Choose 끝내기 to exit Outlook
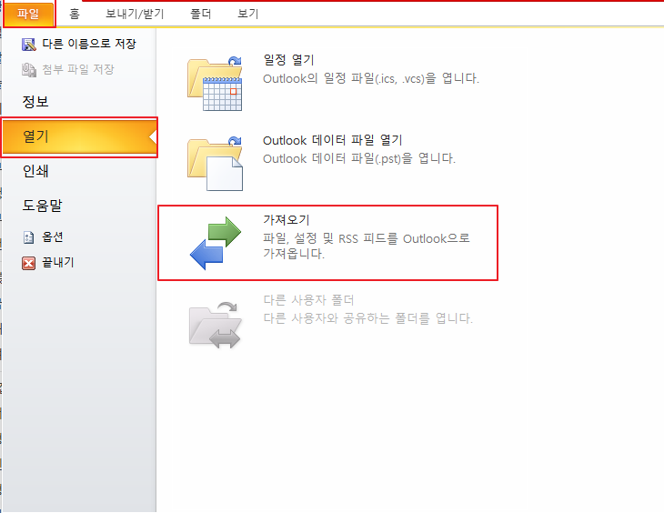Screen dimensions: 664x513 click(58, 263)
